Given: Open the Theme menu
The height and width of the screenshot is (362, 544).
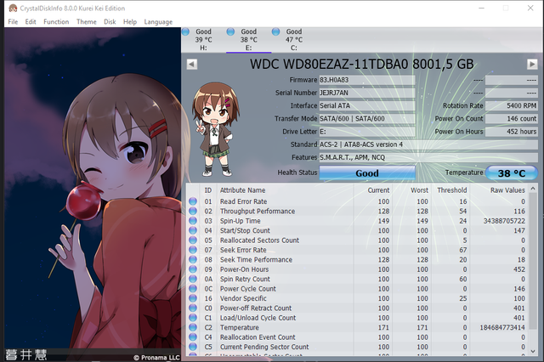Looking at the screenshot, I should (x=87, y=22).
